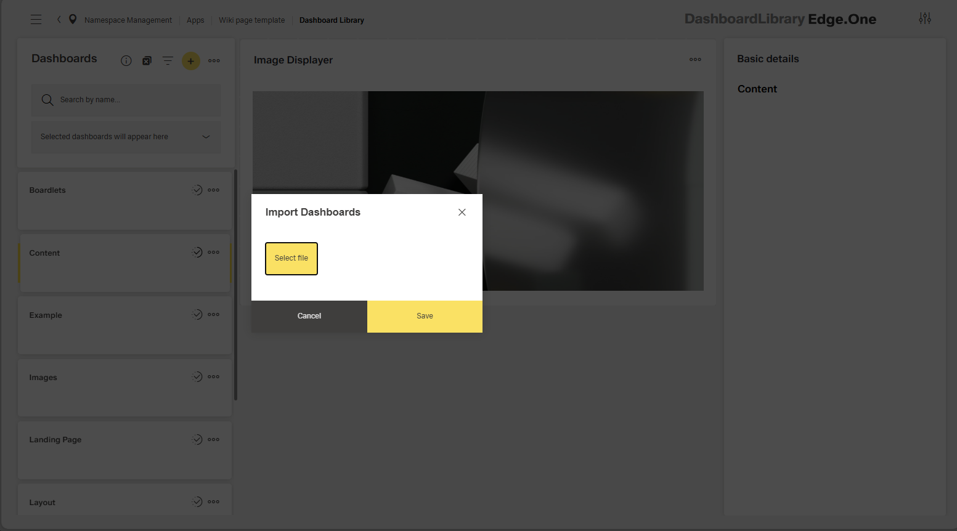Open the hamburger menu at top left
This screenshot has width=957, height=531.
point(36,19)
